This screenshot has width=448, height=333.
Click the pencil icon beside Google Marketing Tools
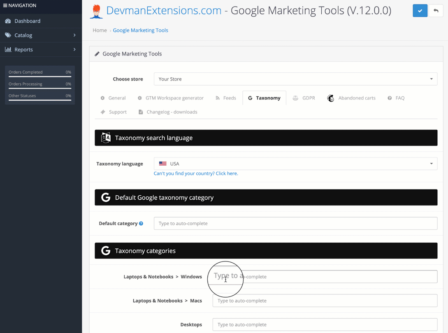click(97, 54)
